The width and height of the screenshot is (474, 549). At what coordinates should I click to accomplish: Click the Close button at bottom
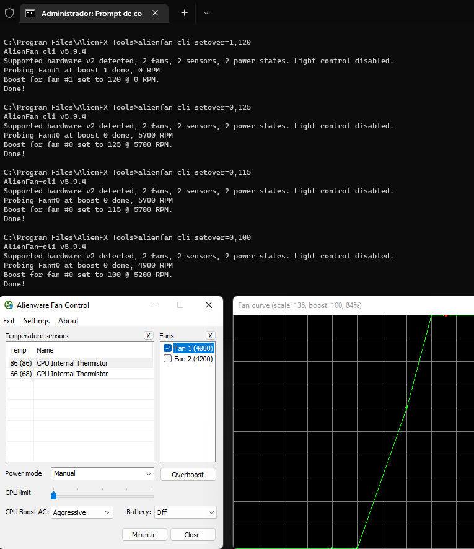click(193, 535)
